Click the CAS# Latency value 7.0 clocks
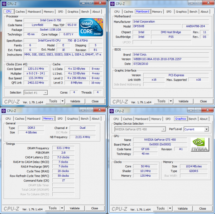Screen dimensions: 215x214 coord(63,157)
